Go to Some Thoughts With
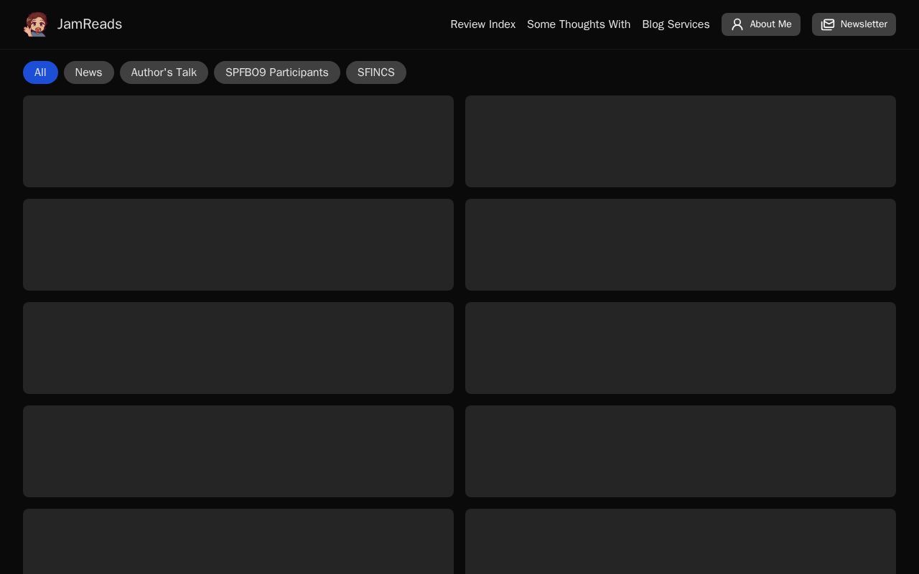The width and height of the screenshot is (919, 574). 579,24
